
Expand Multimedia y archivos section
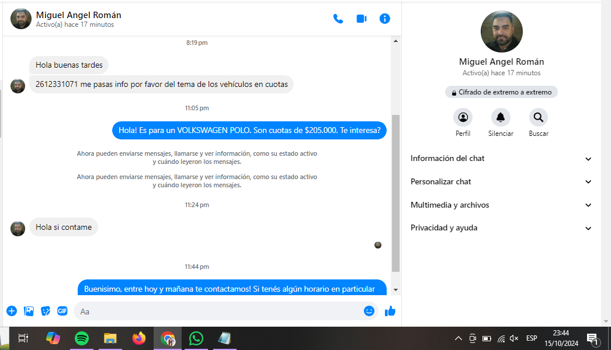click(x=501, y=205)
